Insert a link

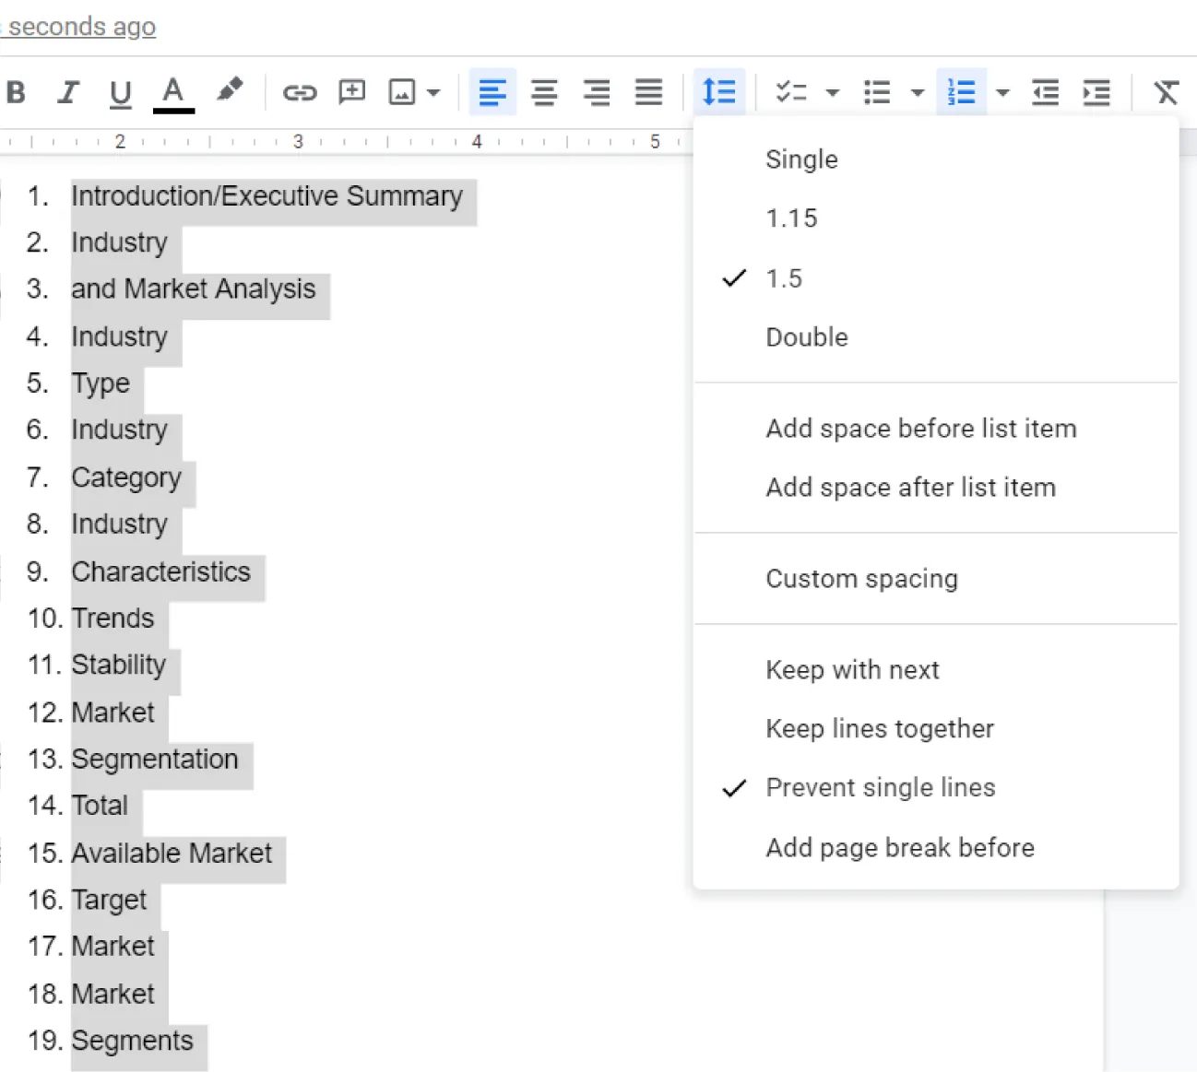coord(299,92)
